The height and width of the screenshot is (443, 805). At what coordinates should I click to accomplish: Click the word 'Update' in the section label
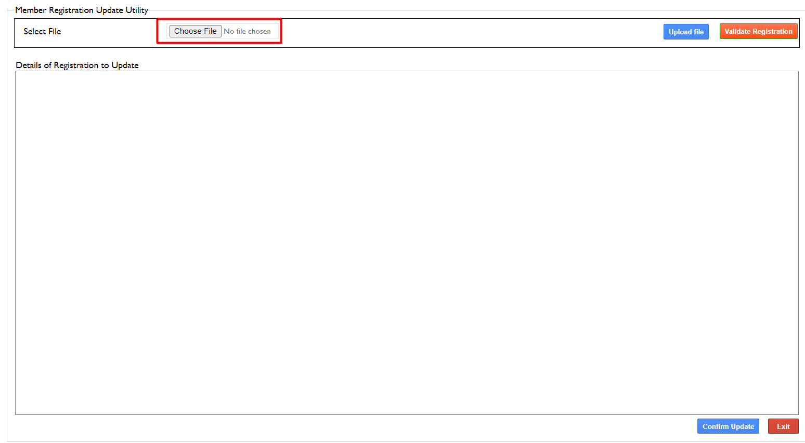click(125, 66)
